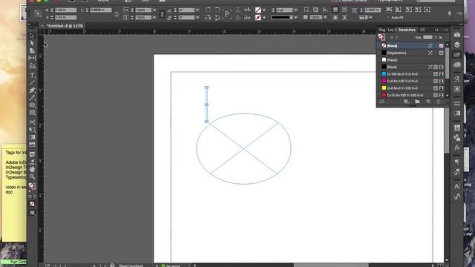Select the Free Transform tool

[x=32, y=130]
